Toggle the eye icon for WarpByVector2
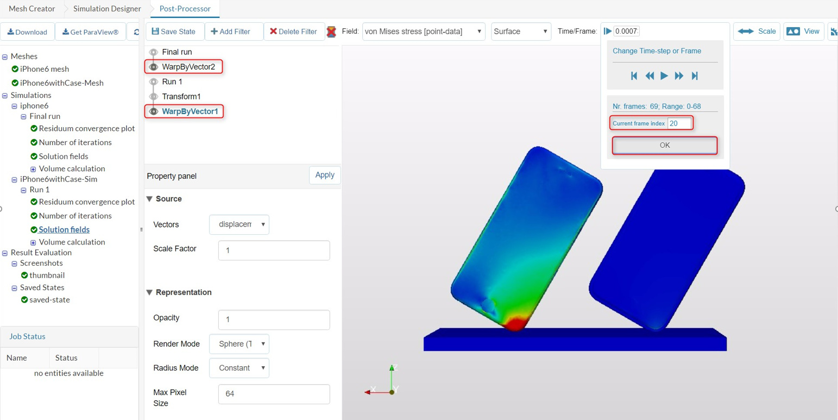838x420 pixels. (154, 67)
